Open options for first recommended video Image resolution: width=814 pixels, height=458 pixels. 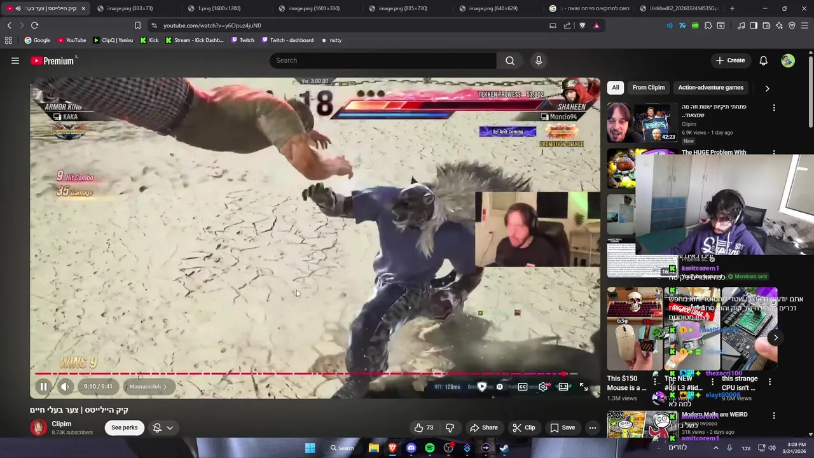pyautogui.click(x=774, y=108)
